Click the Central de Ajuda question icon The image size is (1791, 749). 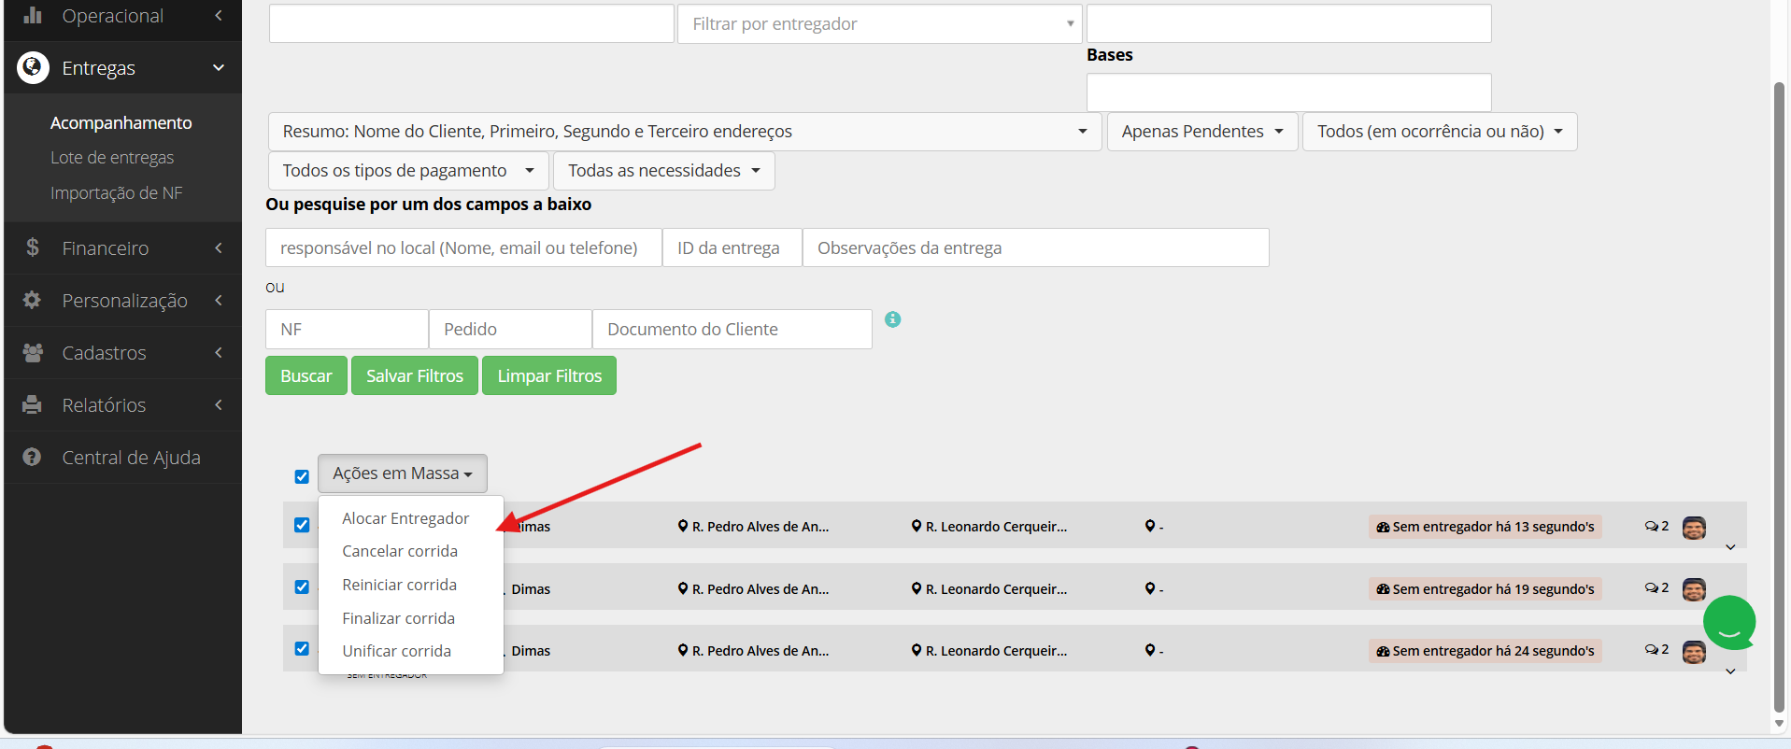click(33, 457)
